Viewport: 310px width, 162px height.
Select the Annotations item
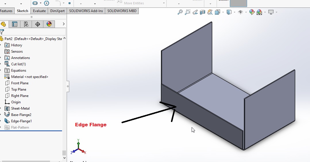click(x=21, y=58)
